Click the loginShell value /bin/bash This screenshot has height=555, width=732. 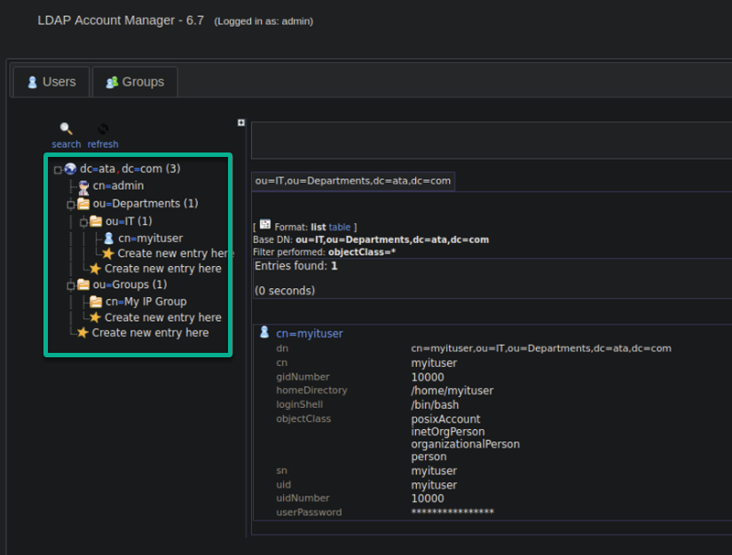(435, 405)
